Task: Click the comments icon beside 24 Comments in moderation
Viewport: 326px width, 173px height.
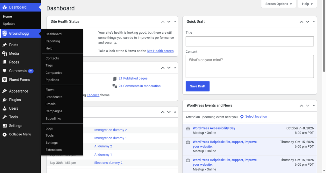Action: click(x=115, y=86)
